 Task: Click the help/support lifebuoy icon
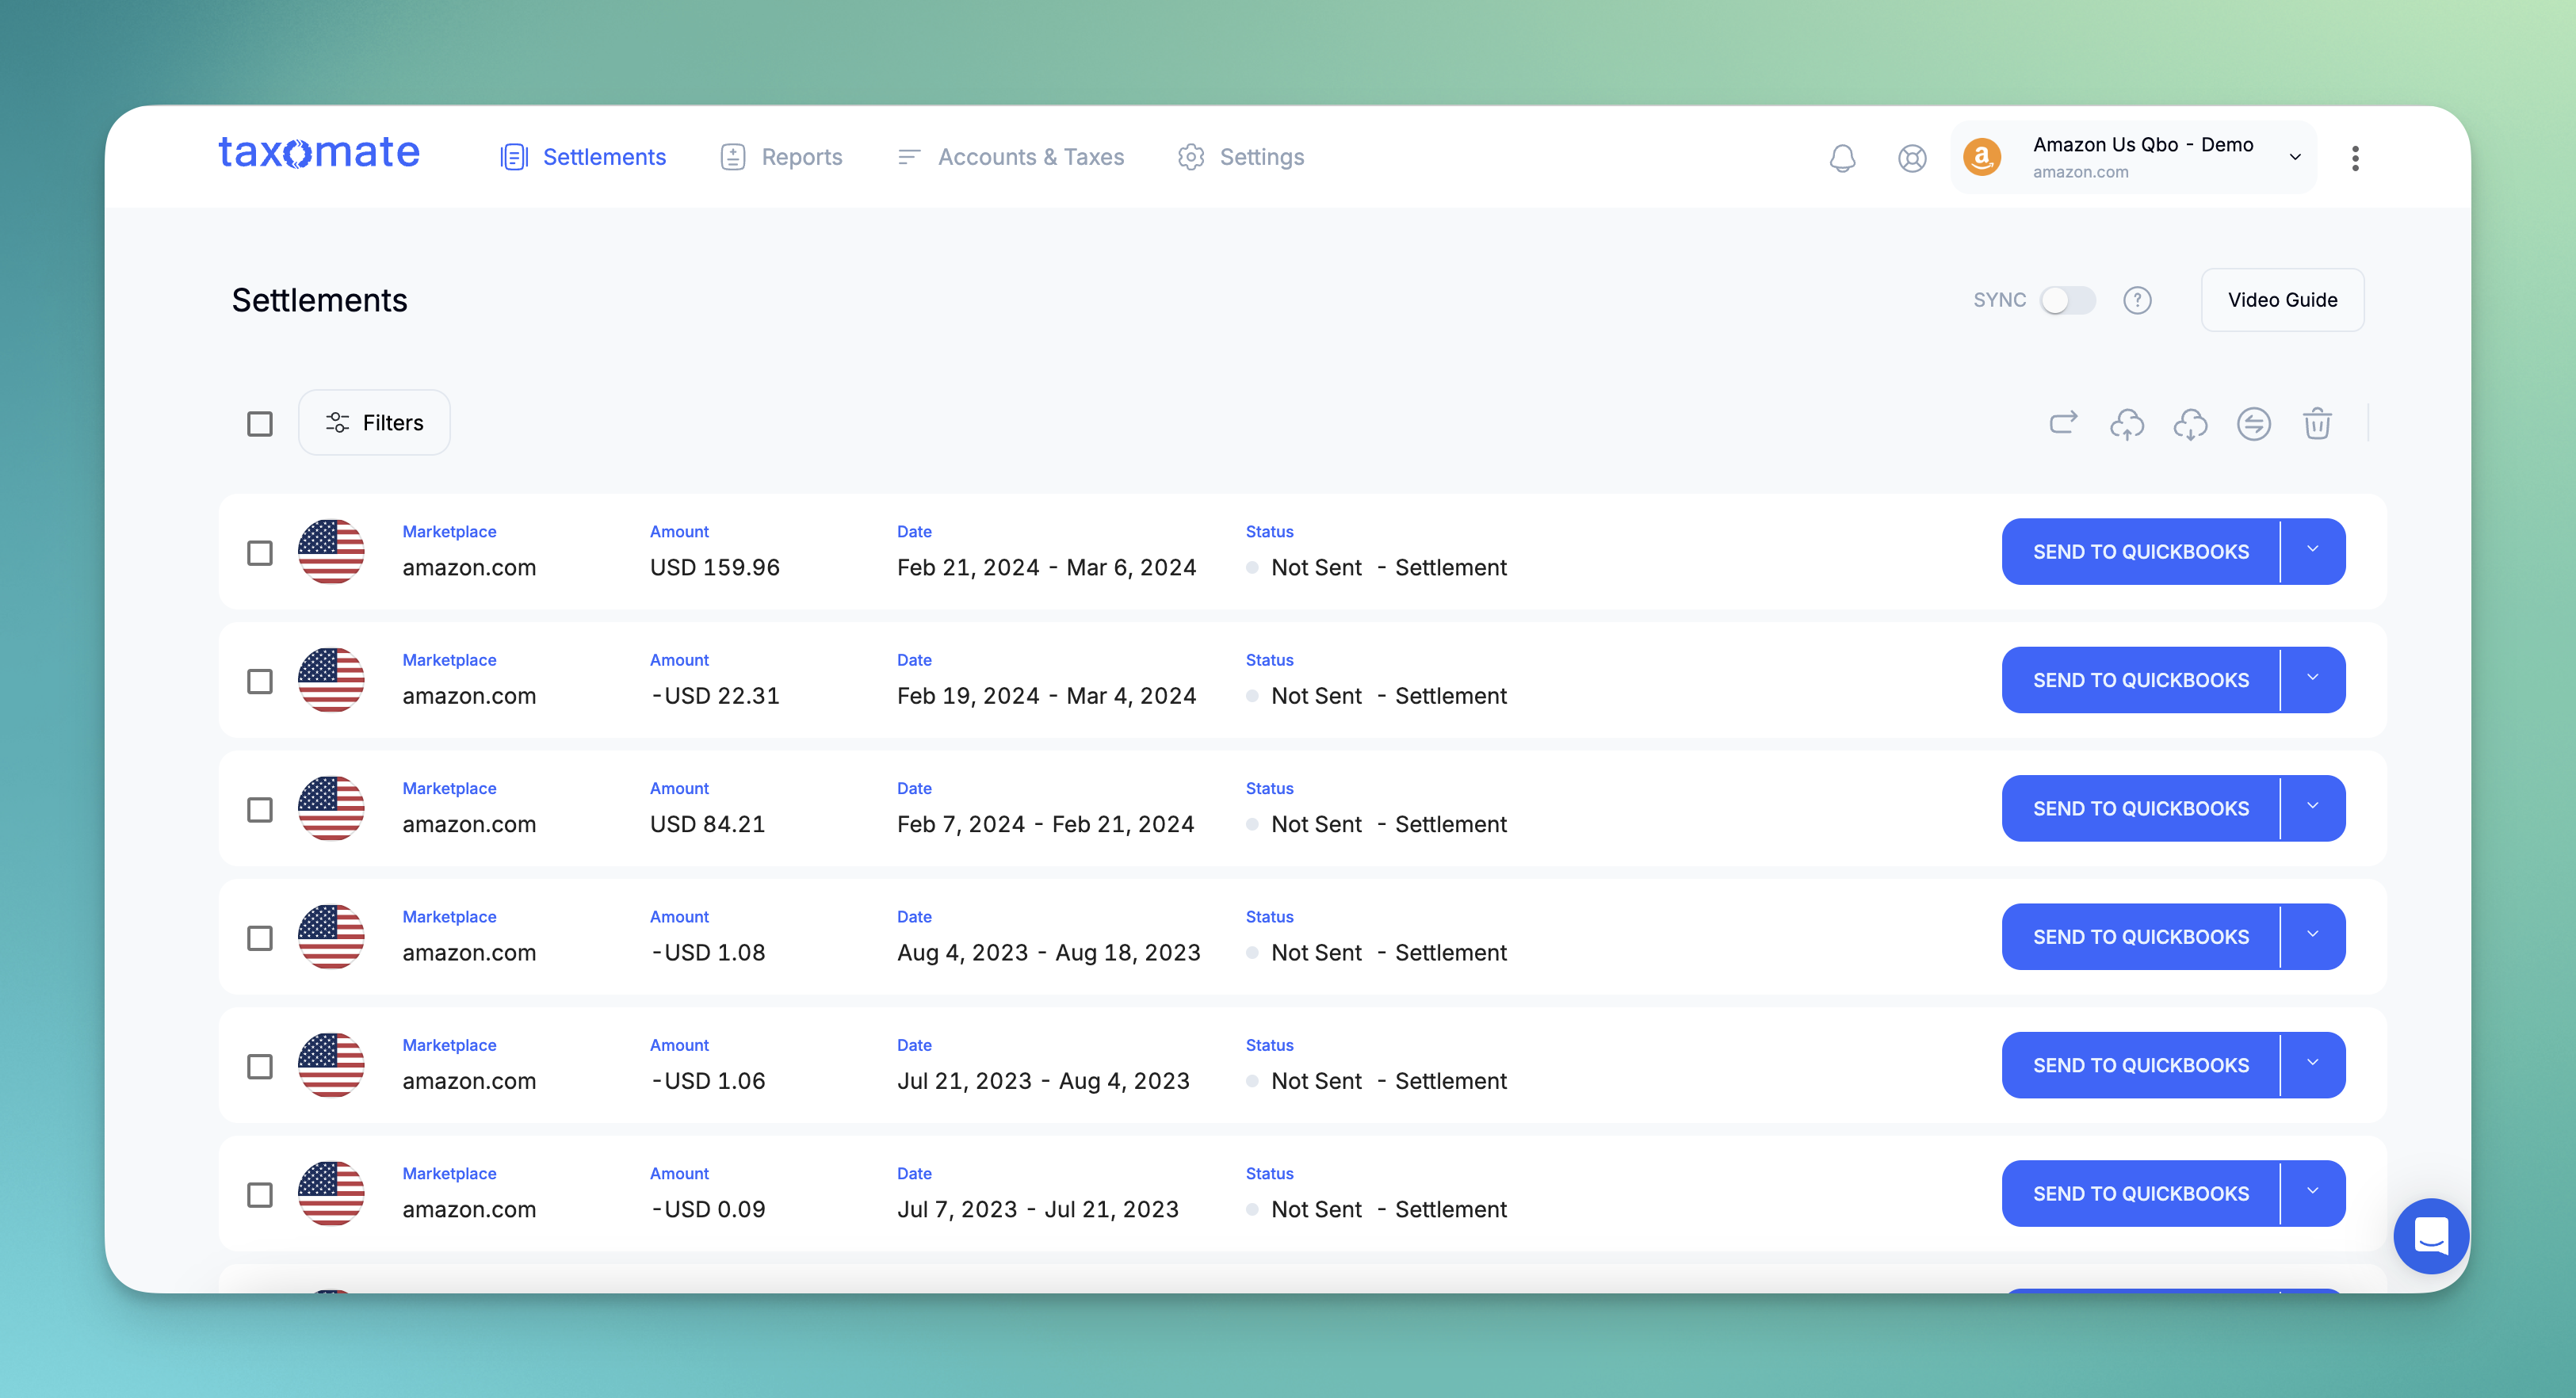[1911, 158]
